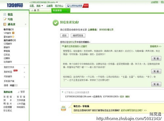Click 管理 beside 我的应用
The width and height of the screenshot is (164, 121).
pyautogui.click(x=23, y=92)
